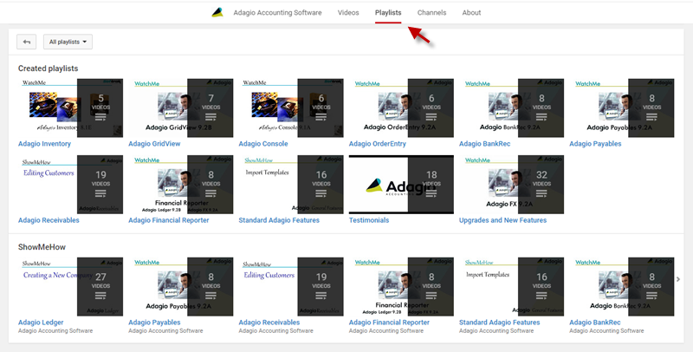
Task: Open the Adagio Inventory playlist thumbnail
Action: point(70,108)
